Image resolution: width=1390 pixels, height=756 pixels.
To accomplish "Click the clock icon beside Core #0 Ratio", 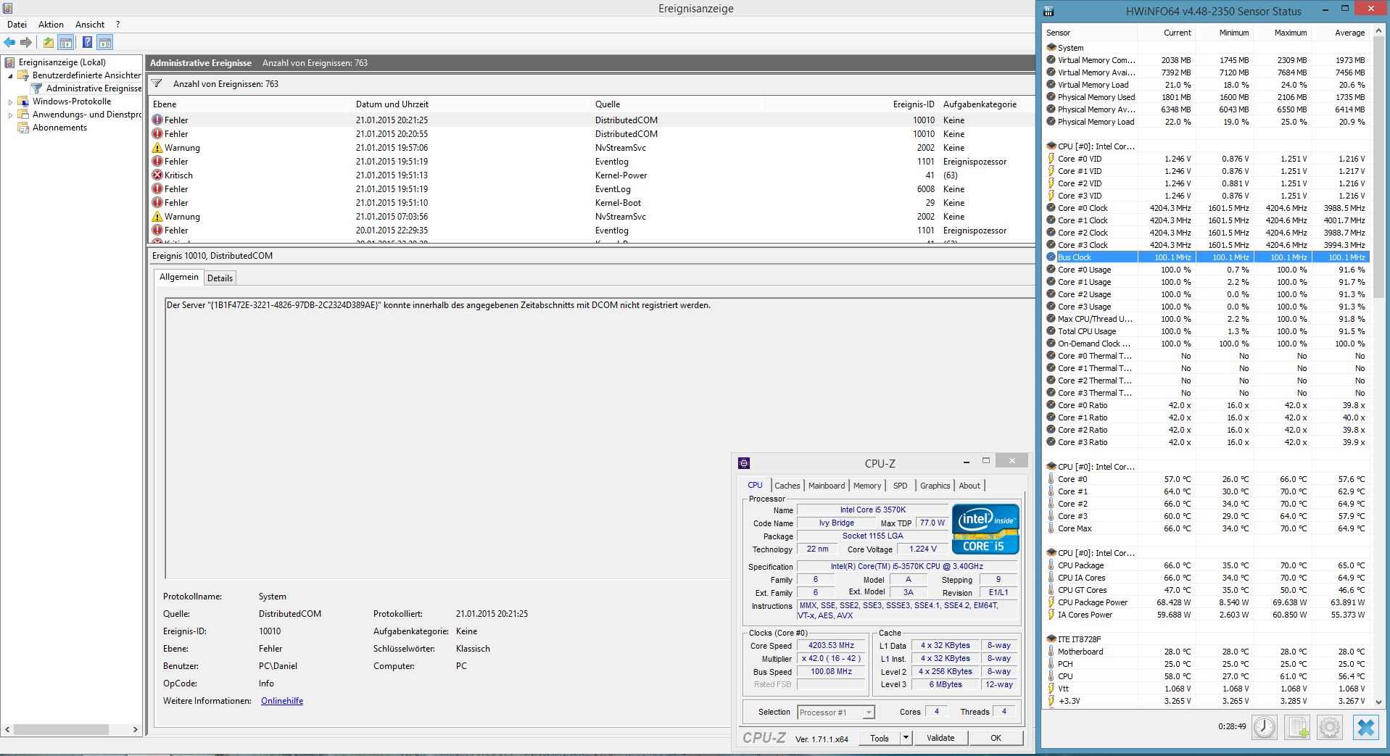I will pyautogui.click(x=1051, y=405).
